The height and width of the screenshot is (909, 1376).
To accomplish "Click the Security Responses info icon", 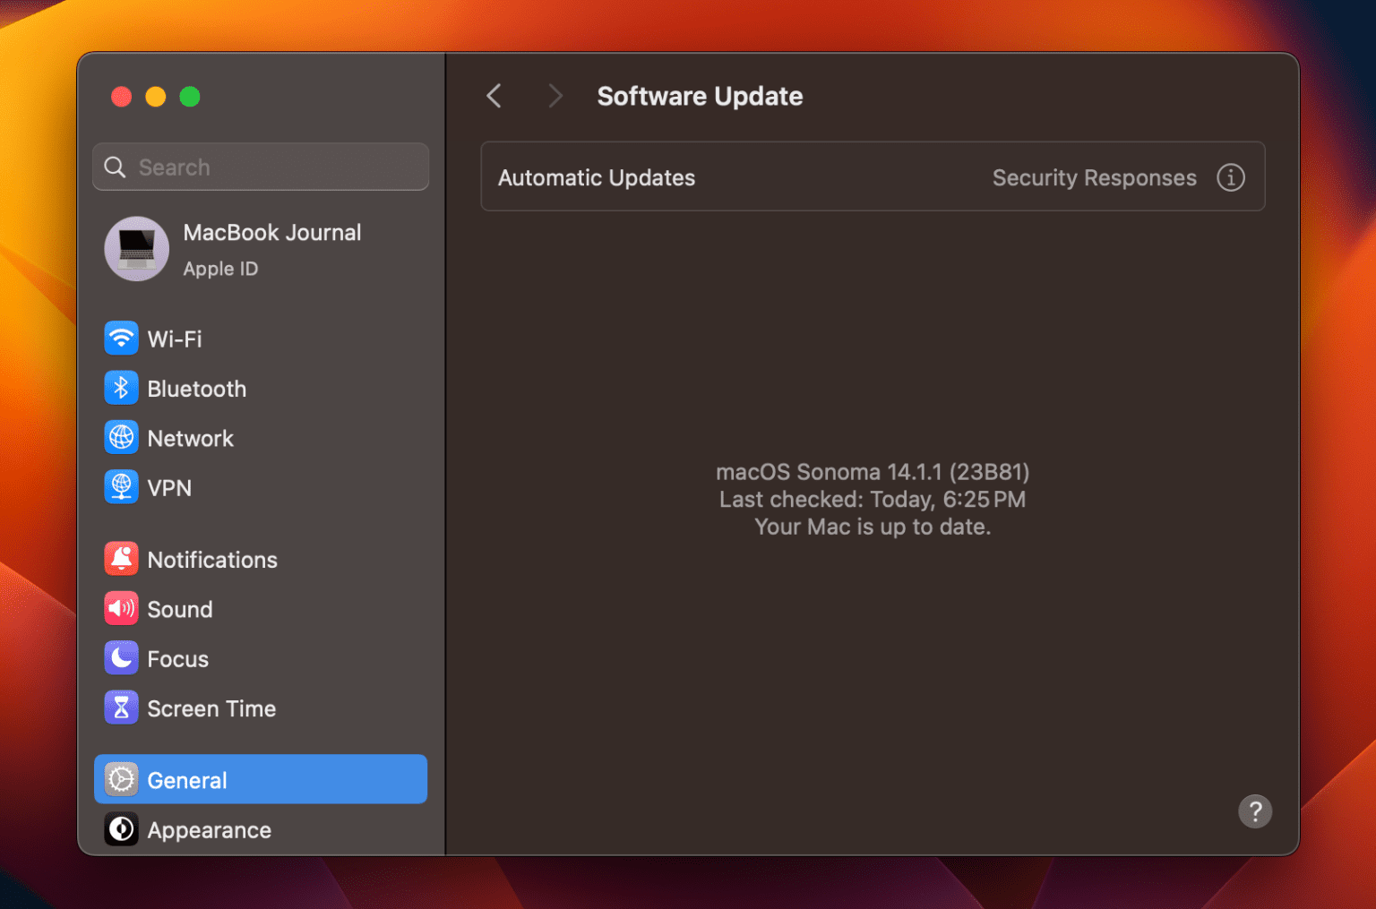I will point(1231,177).
